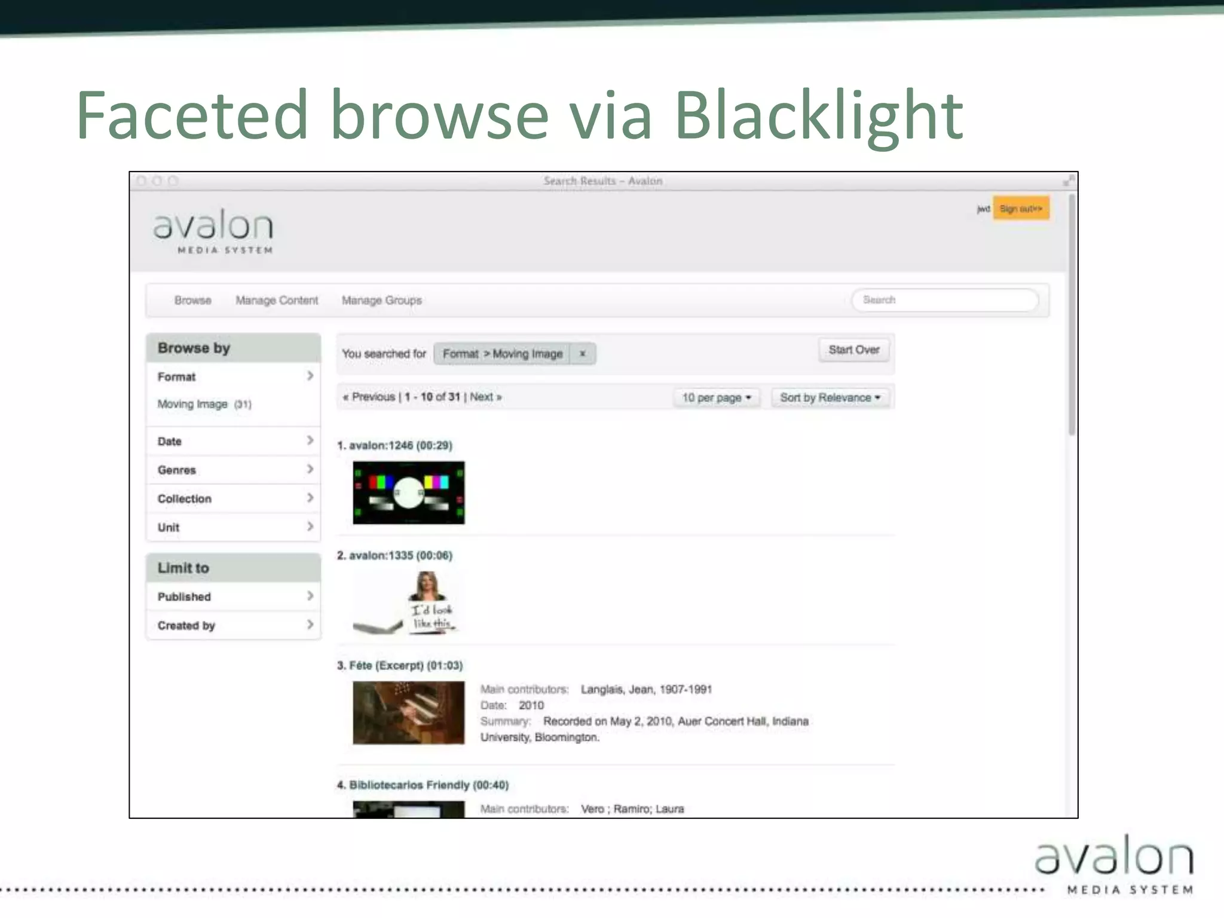1224x918 pixels.
Task: Click the organ keyboard thumbnail
Action: pos(409,712)
